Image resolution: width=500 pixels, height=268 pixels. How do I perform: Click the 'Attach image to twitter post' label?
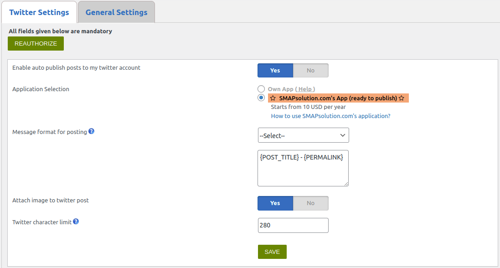point(51,201)
